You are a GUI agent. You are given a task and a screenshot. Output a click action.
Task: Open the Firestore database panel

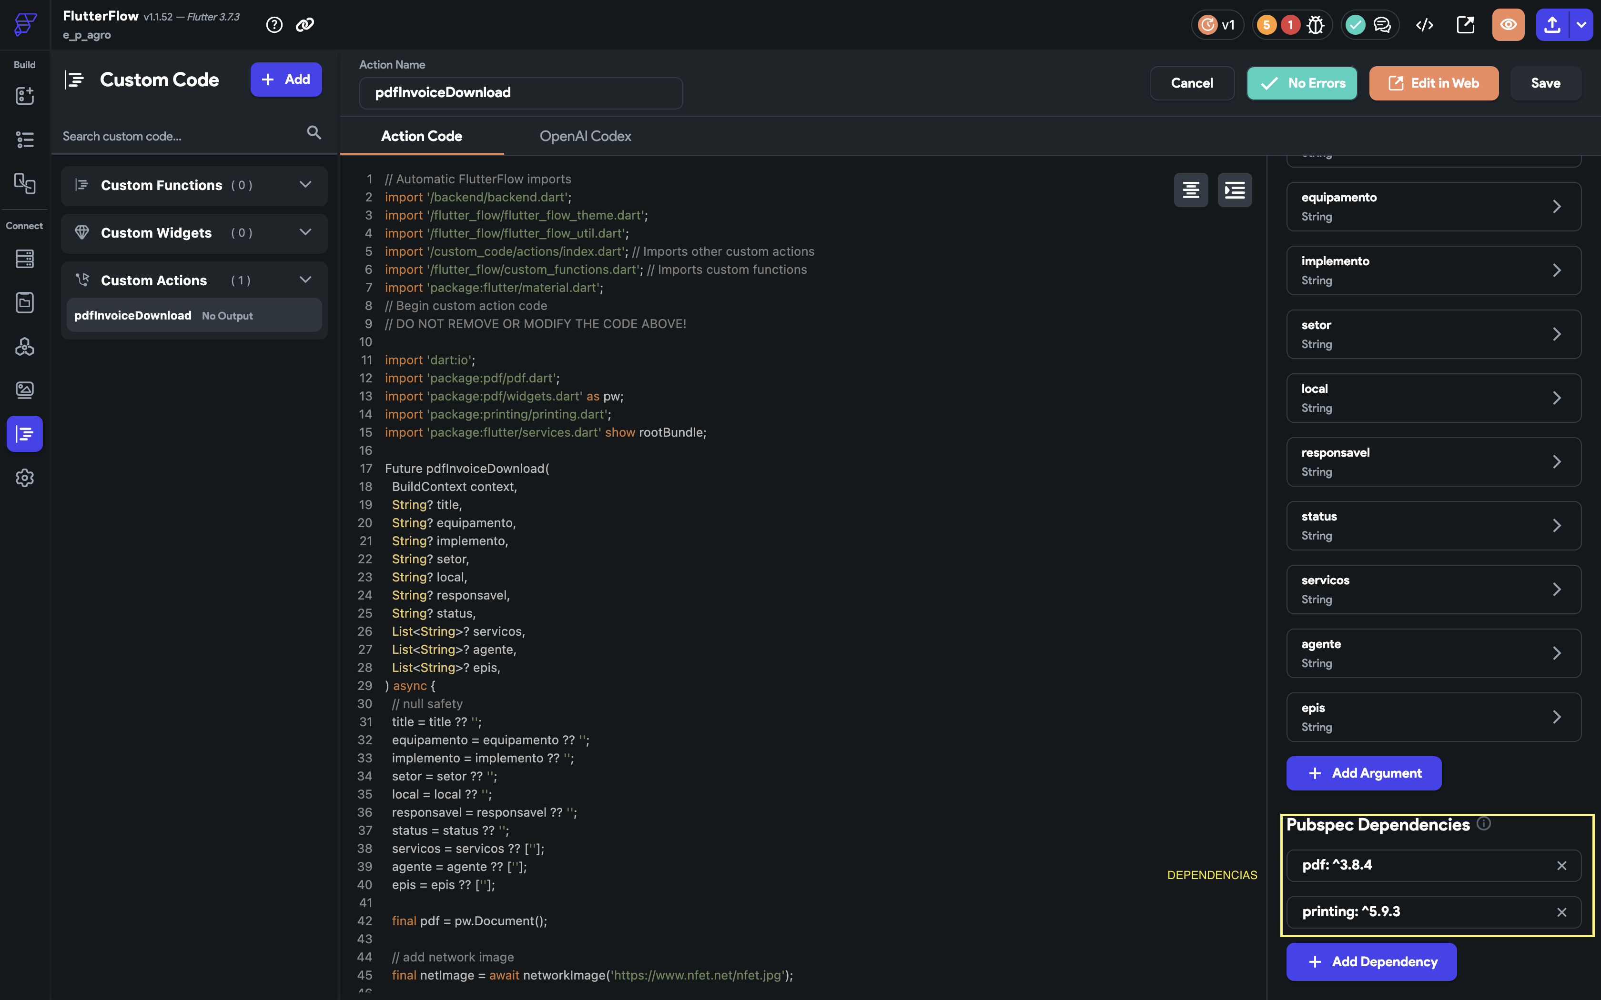(x=24, y=259)
